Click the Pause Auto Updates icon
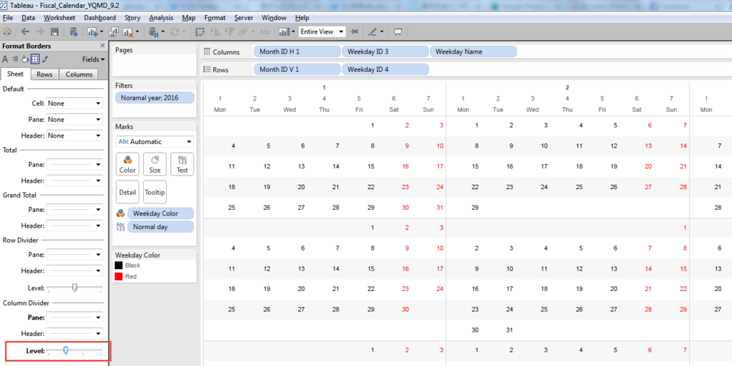Image resolution: width=732 pixels, height=366 pixels. tap(154, 31)
